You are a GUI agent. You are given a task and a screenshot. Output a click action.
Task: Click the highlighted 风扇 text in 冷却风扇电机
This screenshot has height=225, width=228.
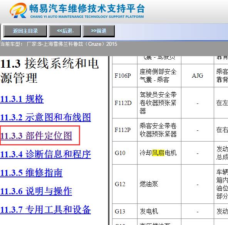point(158,153)
